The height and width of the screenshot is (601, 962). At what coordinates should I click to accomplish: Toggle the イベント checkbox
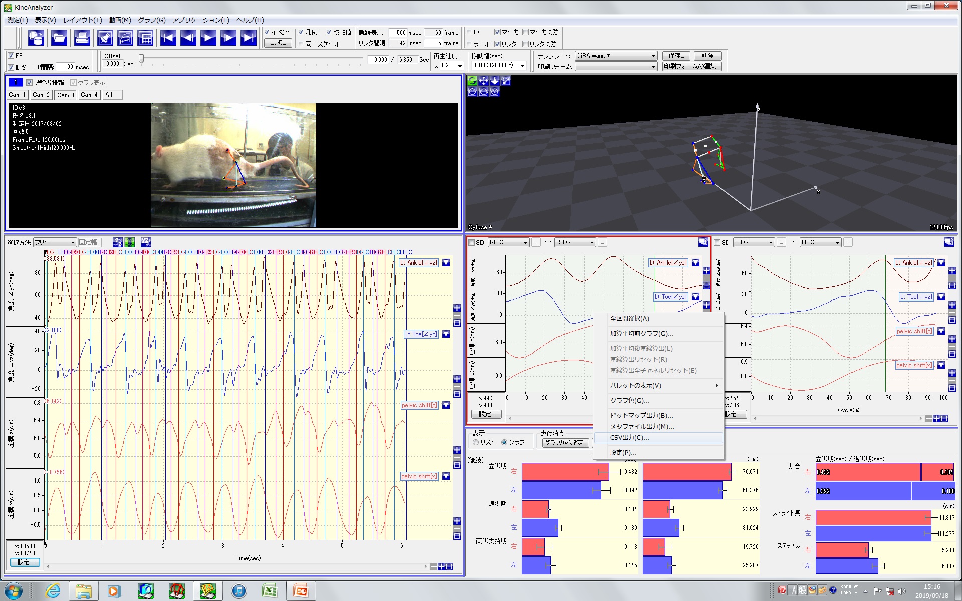pos(267,32)
